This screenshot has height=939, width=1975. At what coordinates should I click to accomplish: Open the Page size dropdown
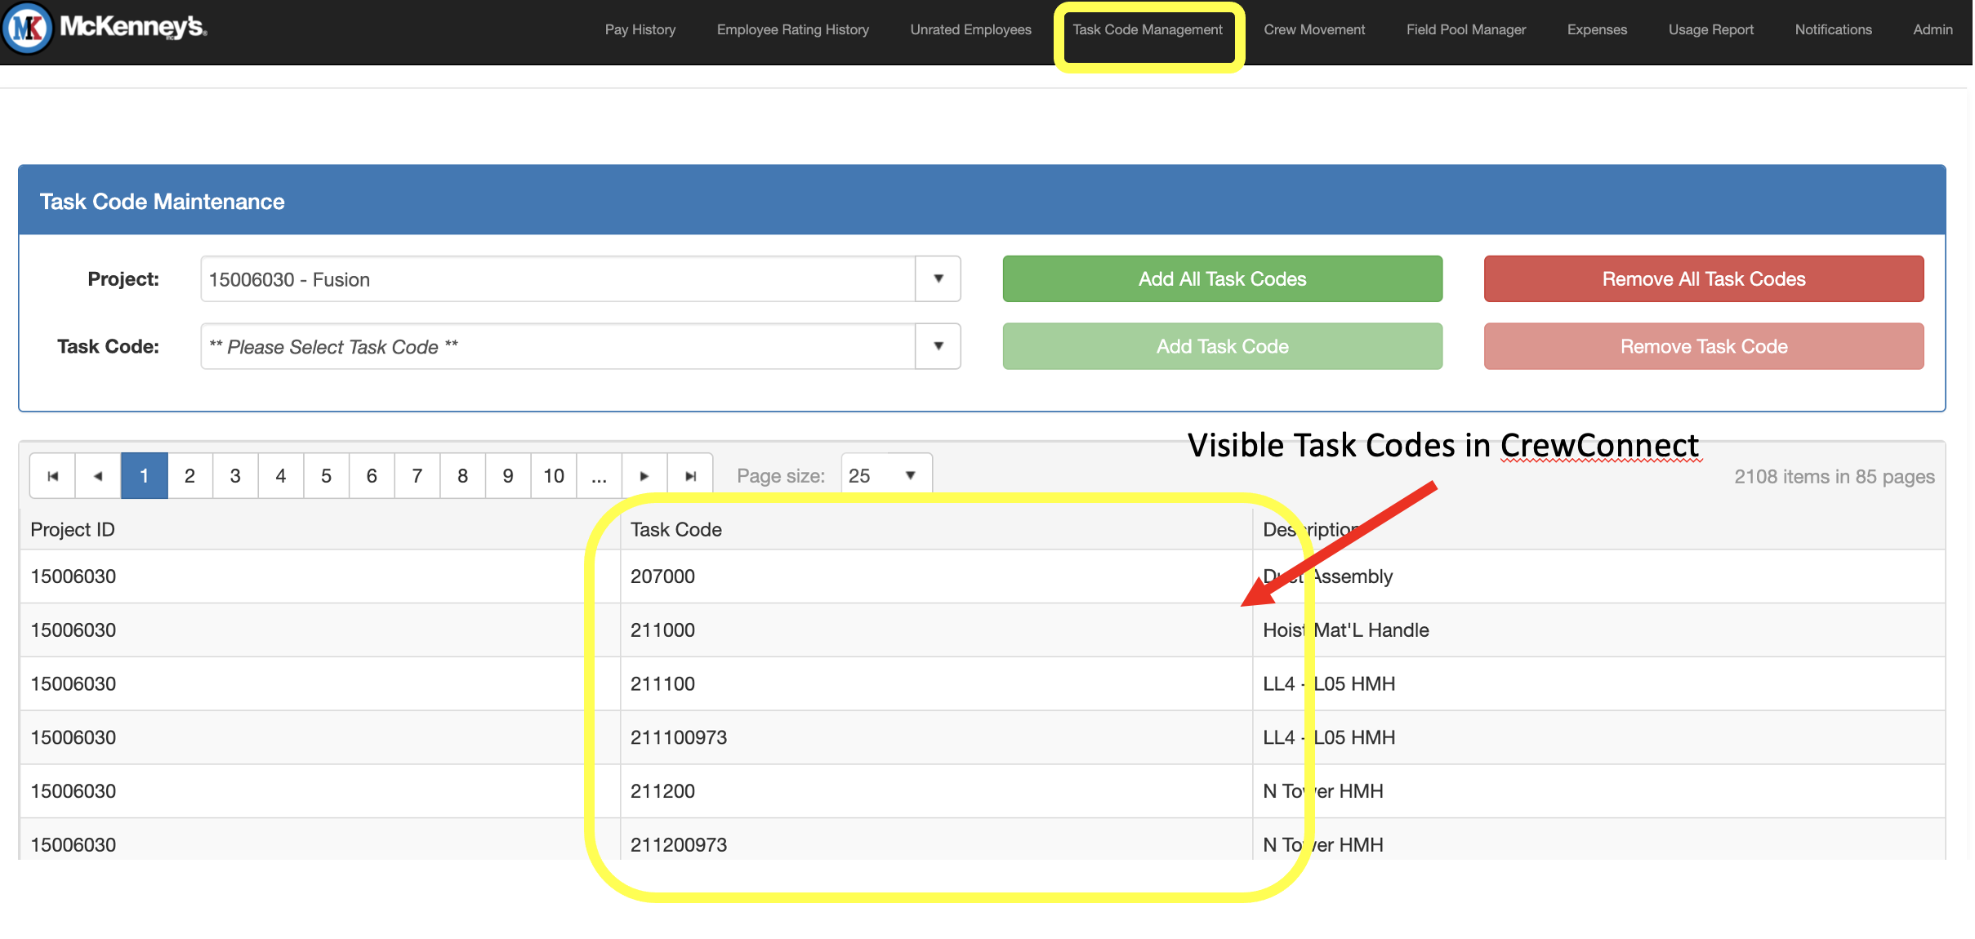point(885,476)
